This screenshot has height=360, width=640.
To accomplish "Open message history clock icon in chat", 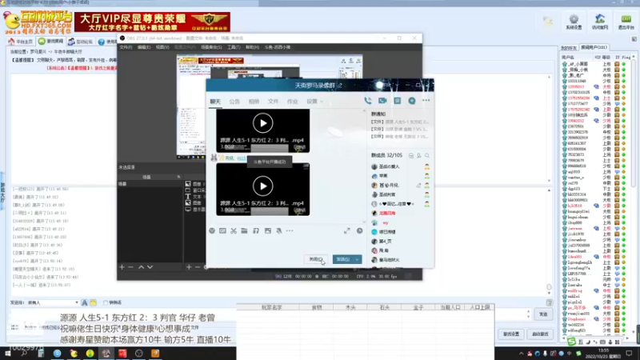I will (359, 230).
